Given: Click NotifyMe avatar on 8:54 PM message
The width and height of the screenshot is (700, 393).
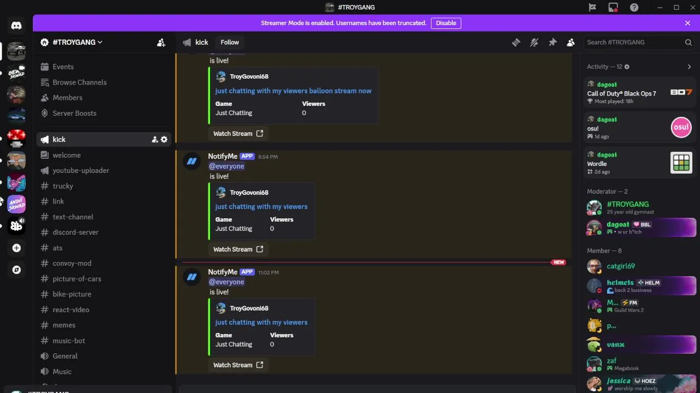Looking at the screenshot, I should [x=191, y=162].
